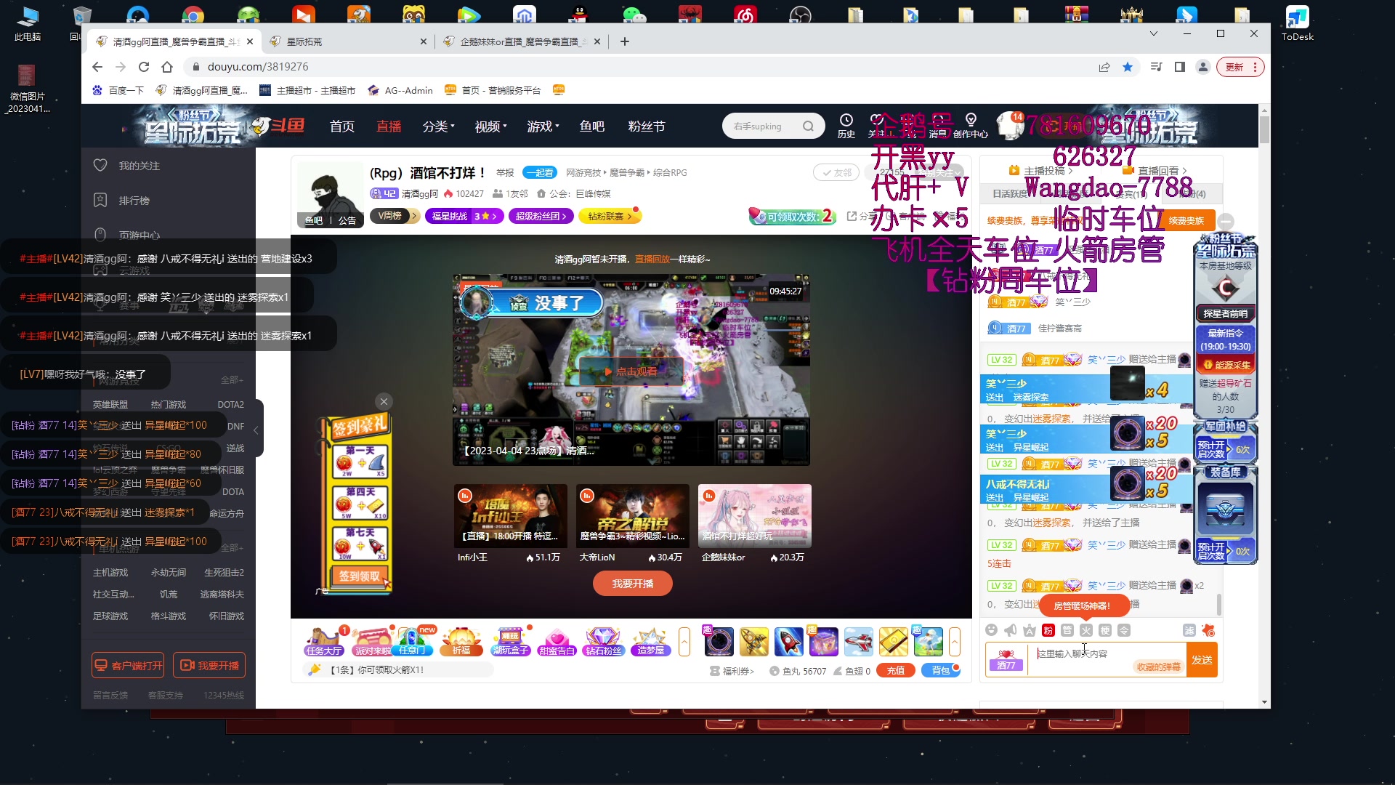Expand the gift list up-arrow at far right

(954, 642)
